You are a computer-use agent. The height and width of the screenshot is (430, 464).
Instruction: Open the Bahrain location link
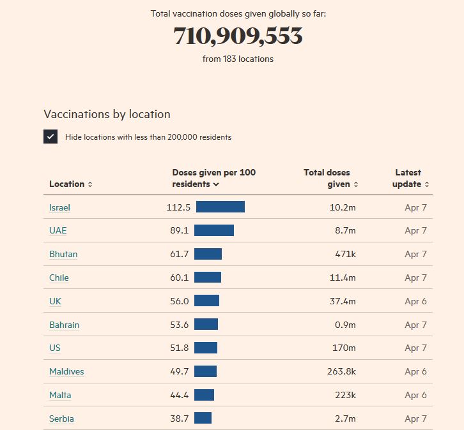64,325
